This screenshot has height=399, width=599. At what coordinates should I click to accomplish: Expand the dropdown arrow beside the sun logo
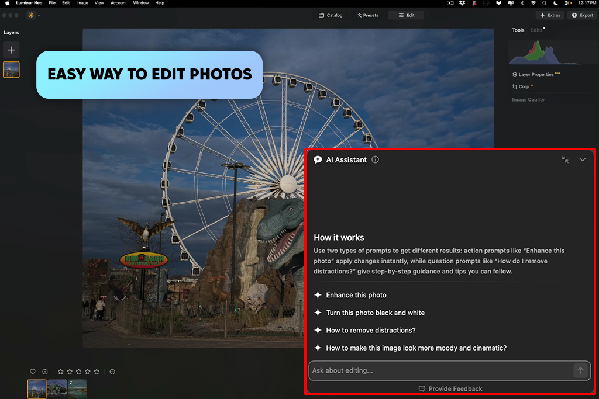pos(39,15)
